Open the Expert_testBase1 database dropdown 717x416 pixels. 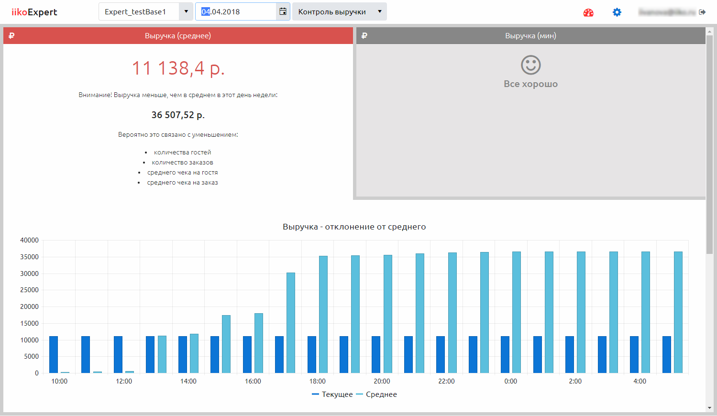145,11
